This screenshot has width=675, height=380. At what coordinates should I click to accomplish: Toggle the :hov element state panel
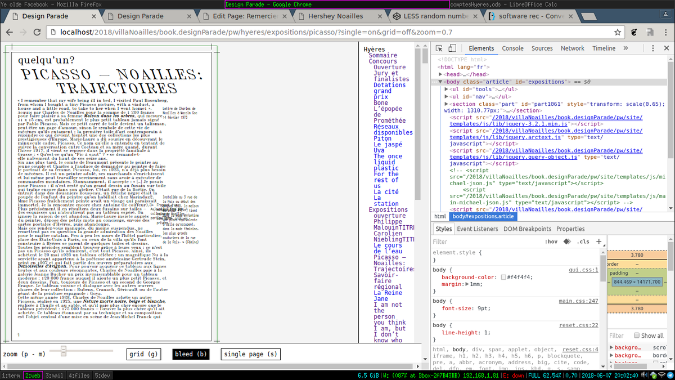click(551, 242)
